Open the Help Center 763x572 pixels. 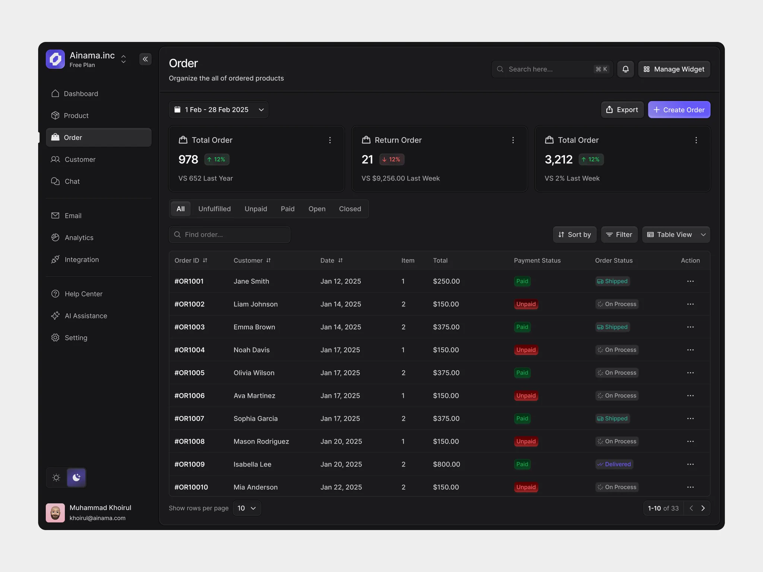[99, 294]
